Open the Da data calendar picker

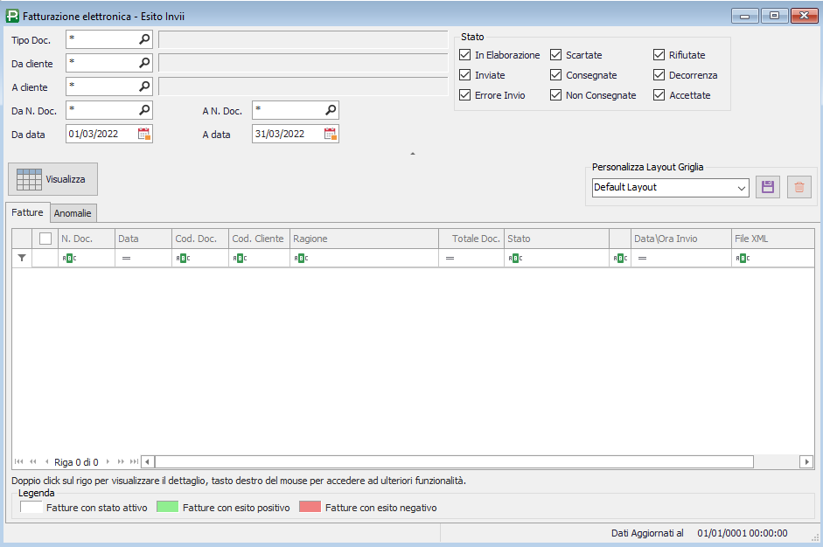pyautogui.click(x=144, y=134)
